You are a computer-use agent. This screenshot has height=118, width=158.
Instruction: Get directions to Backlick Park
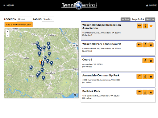[139, 92]
